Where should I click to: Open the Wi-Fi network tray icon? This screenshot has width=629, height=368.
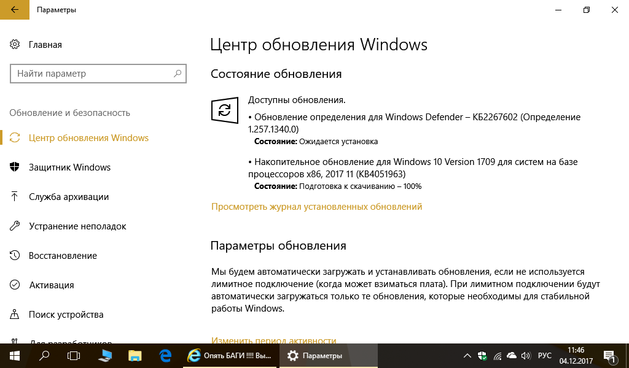click(x=498, y=356)
